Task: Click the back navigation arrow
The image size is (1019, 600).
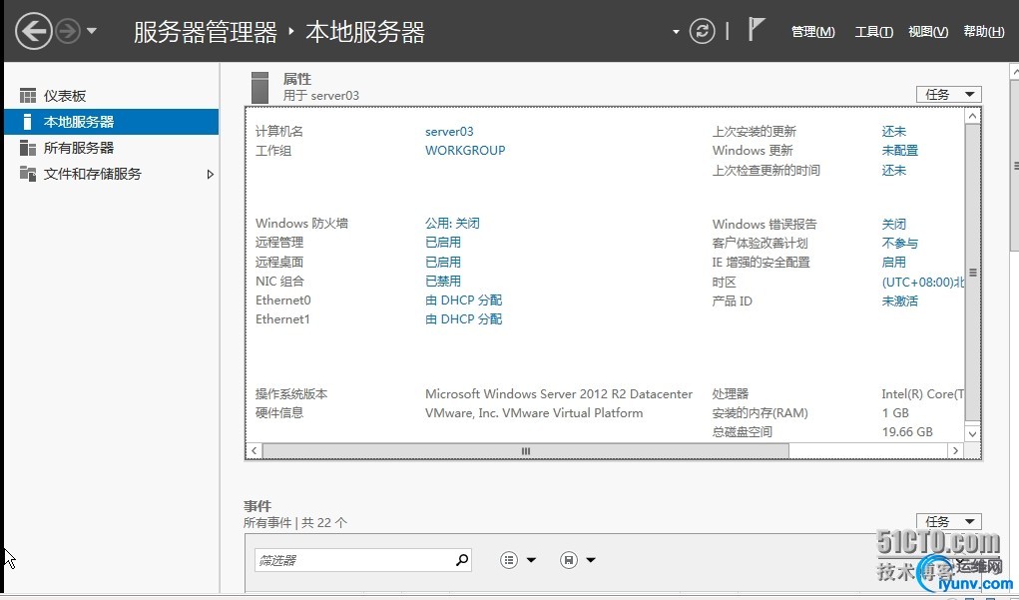Action: [34, 31]
